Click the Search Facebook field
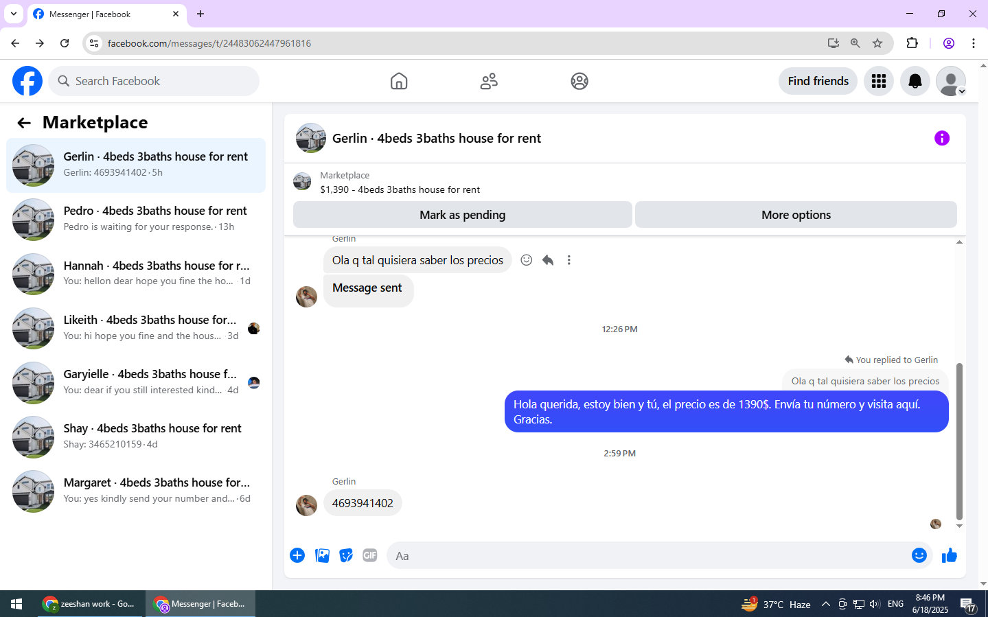This screenshot has width=988, height=617. click(154, 81)
